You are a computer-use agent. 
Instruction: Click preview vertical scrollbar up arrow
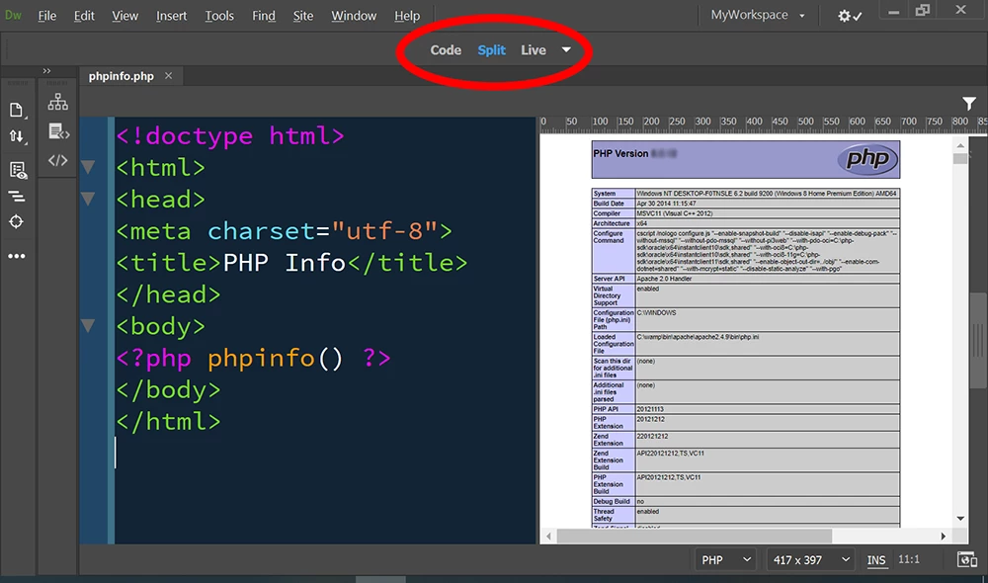(x=960, y=145)
